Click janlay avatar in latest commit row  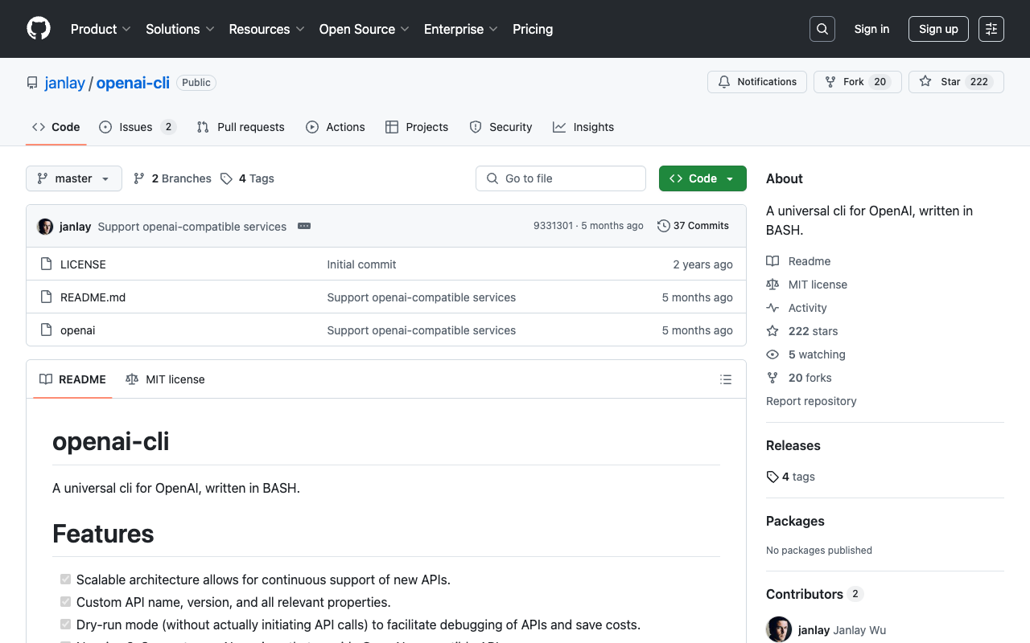point(45,227)
